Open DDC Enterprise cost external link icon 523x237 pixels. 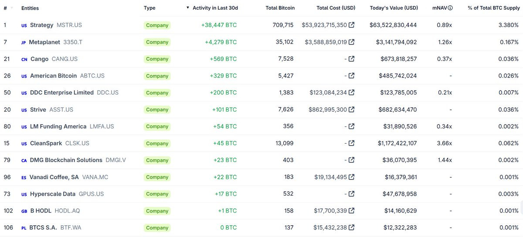click(x=351, y=92)
